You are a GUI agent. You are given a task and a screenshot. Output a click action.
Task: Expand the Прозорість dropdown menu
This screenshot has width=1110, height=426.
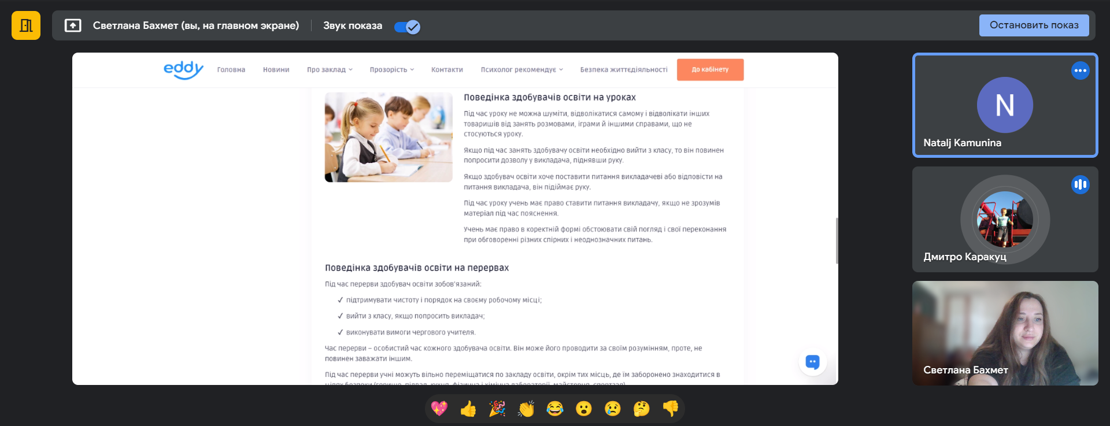click(392, 70)
